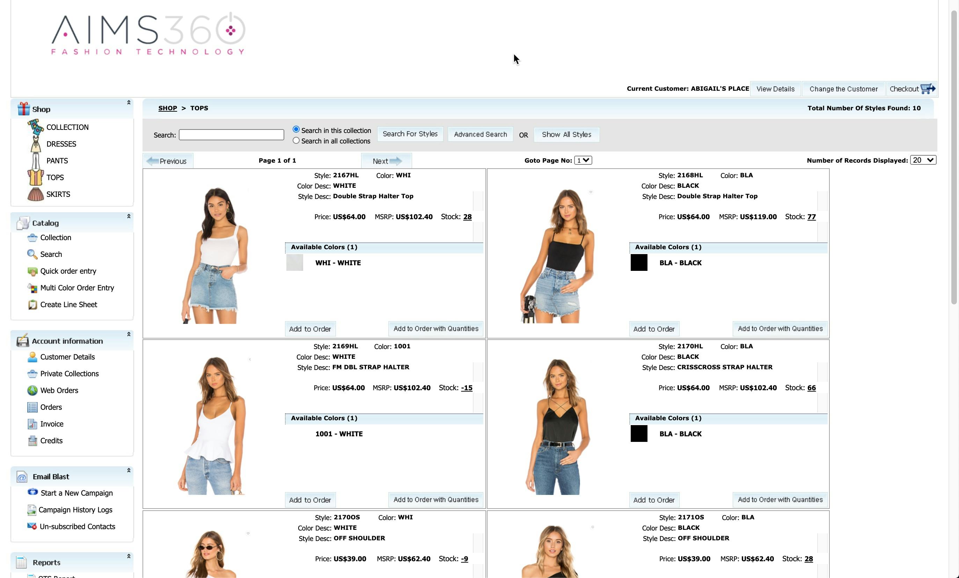Click inside the Search text field
This screenshot has width=959, height=578.
231,135
